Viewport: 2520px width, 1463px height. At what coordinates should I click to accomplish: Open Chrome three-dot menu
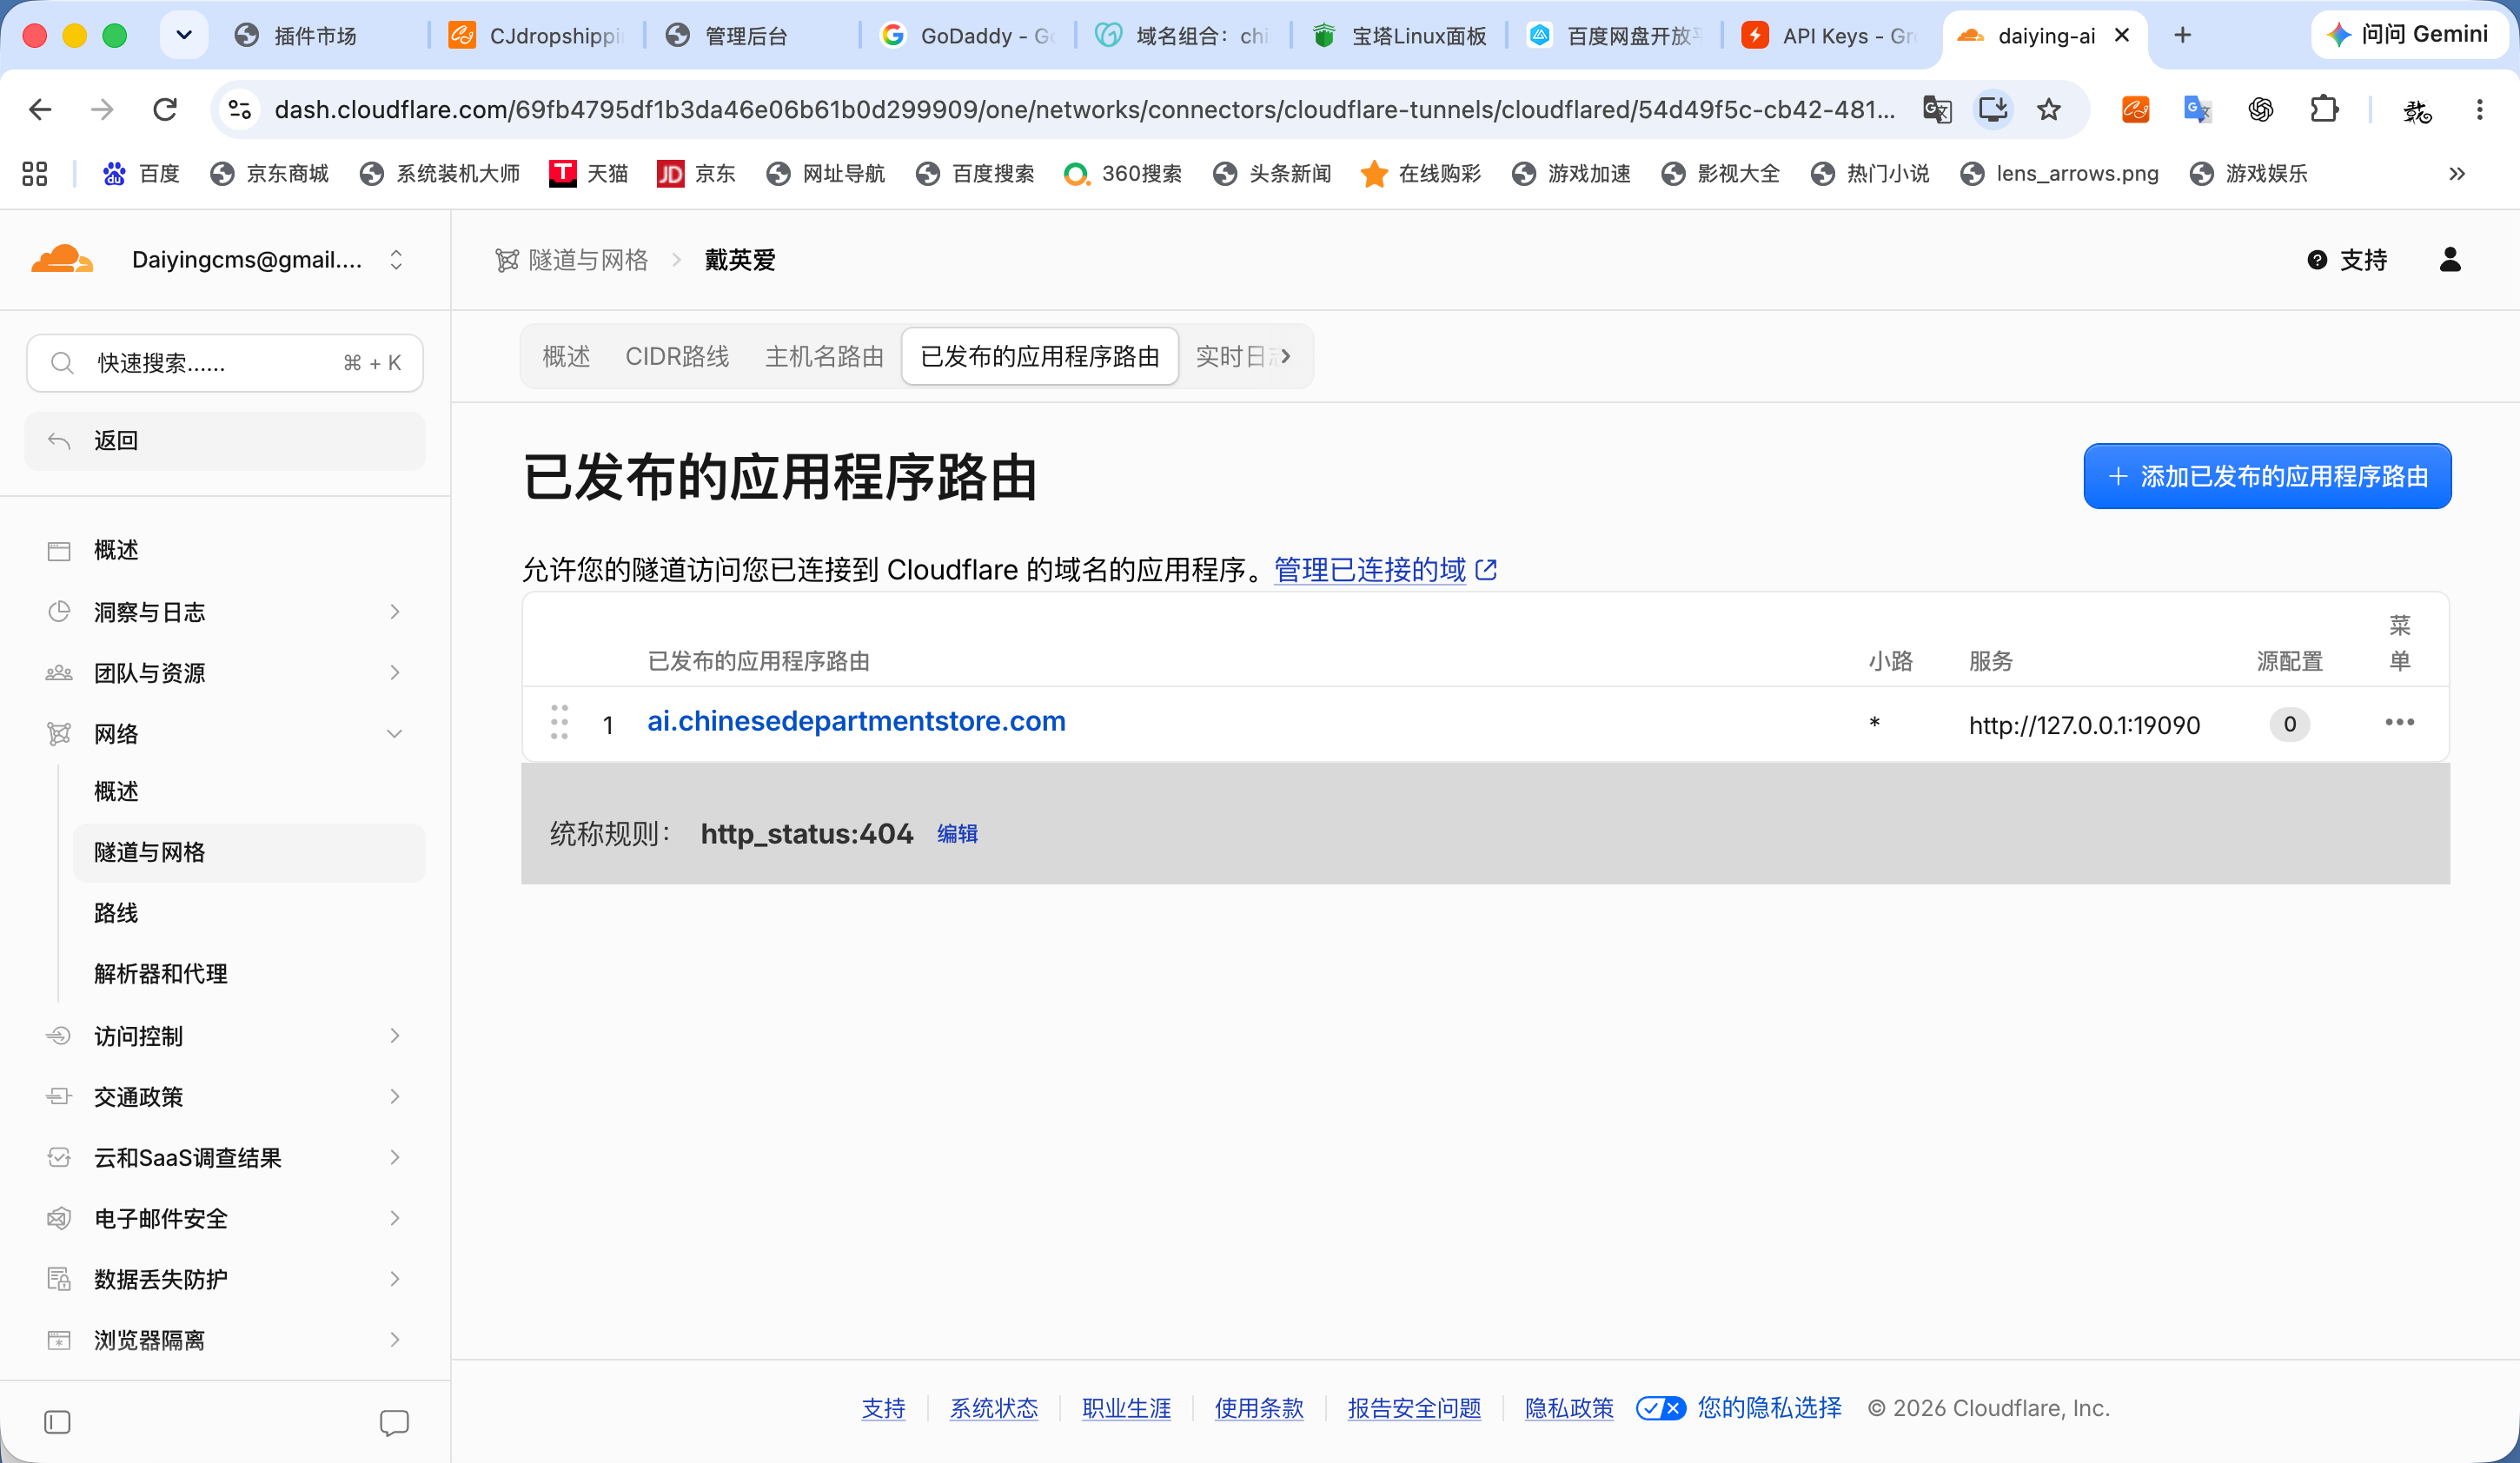(2479, 109)
